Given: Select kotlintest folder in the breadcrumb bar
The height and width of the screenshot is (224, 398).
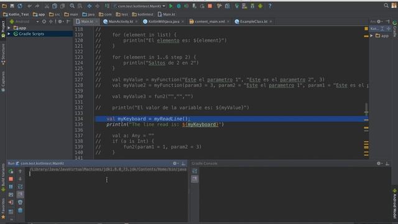Looking at the screenshot, I should click(x=142, y=14).
